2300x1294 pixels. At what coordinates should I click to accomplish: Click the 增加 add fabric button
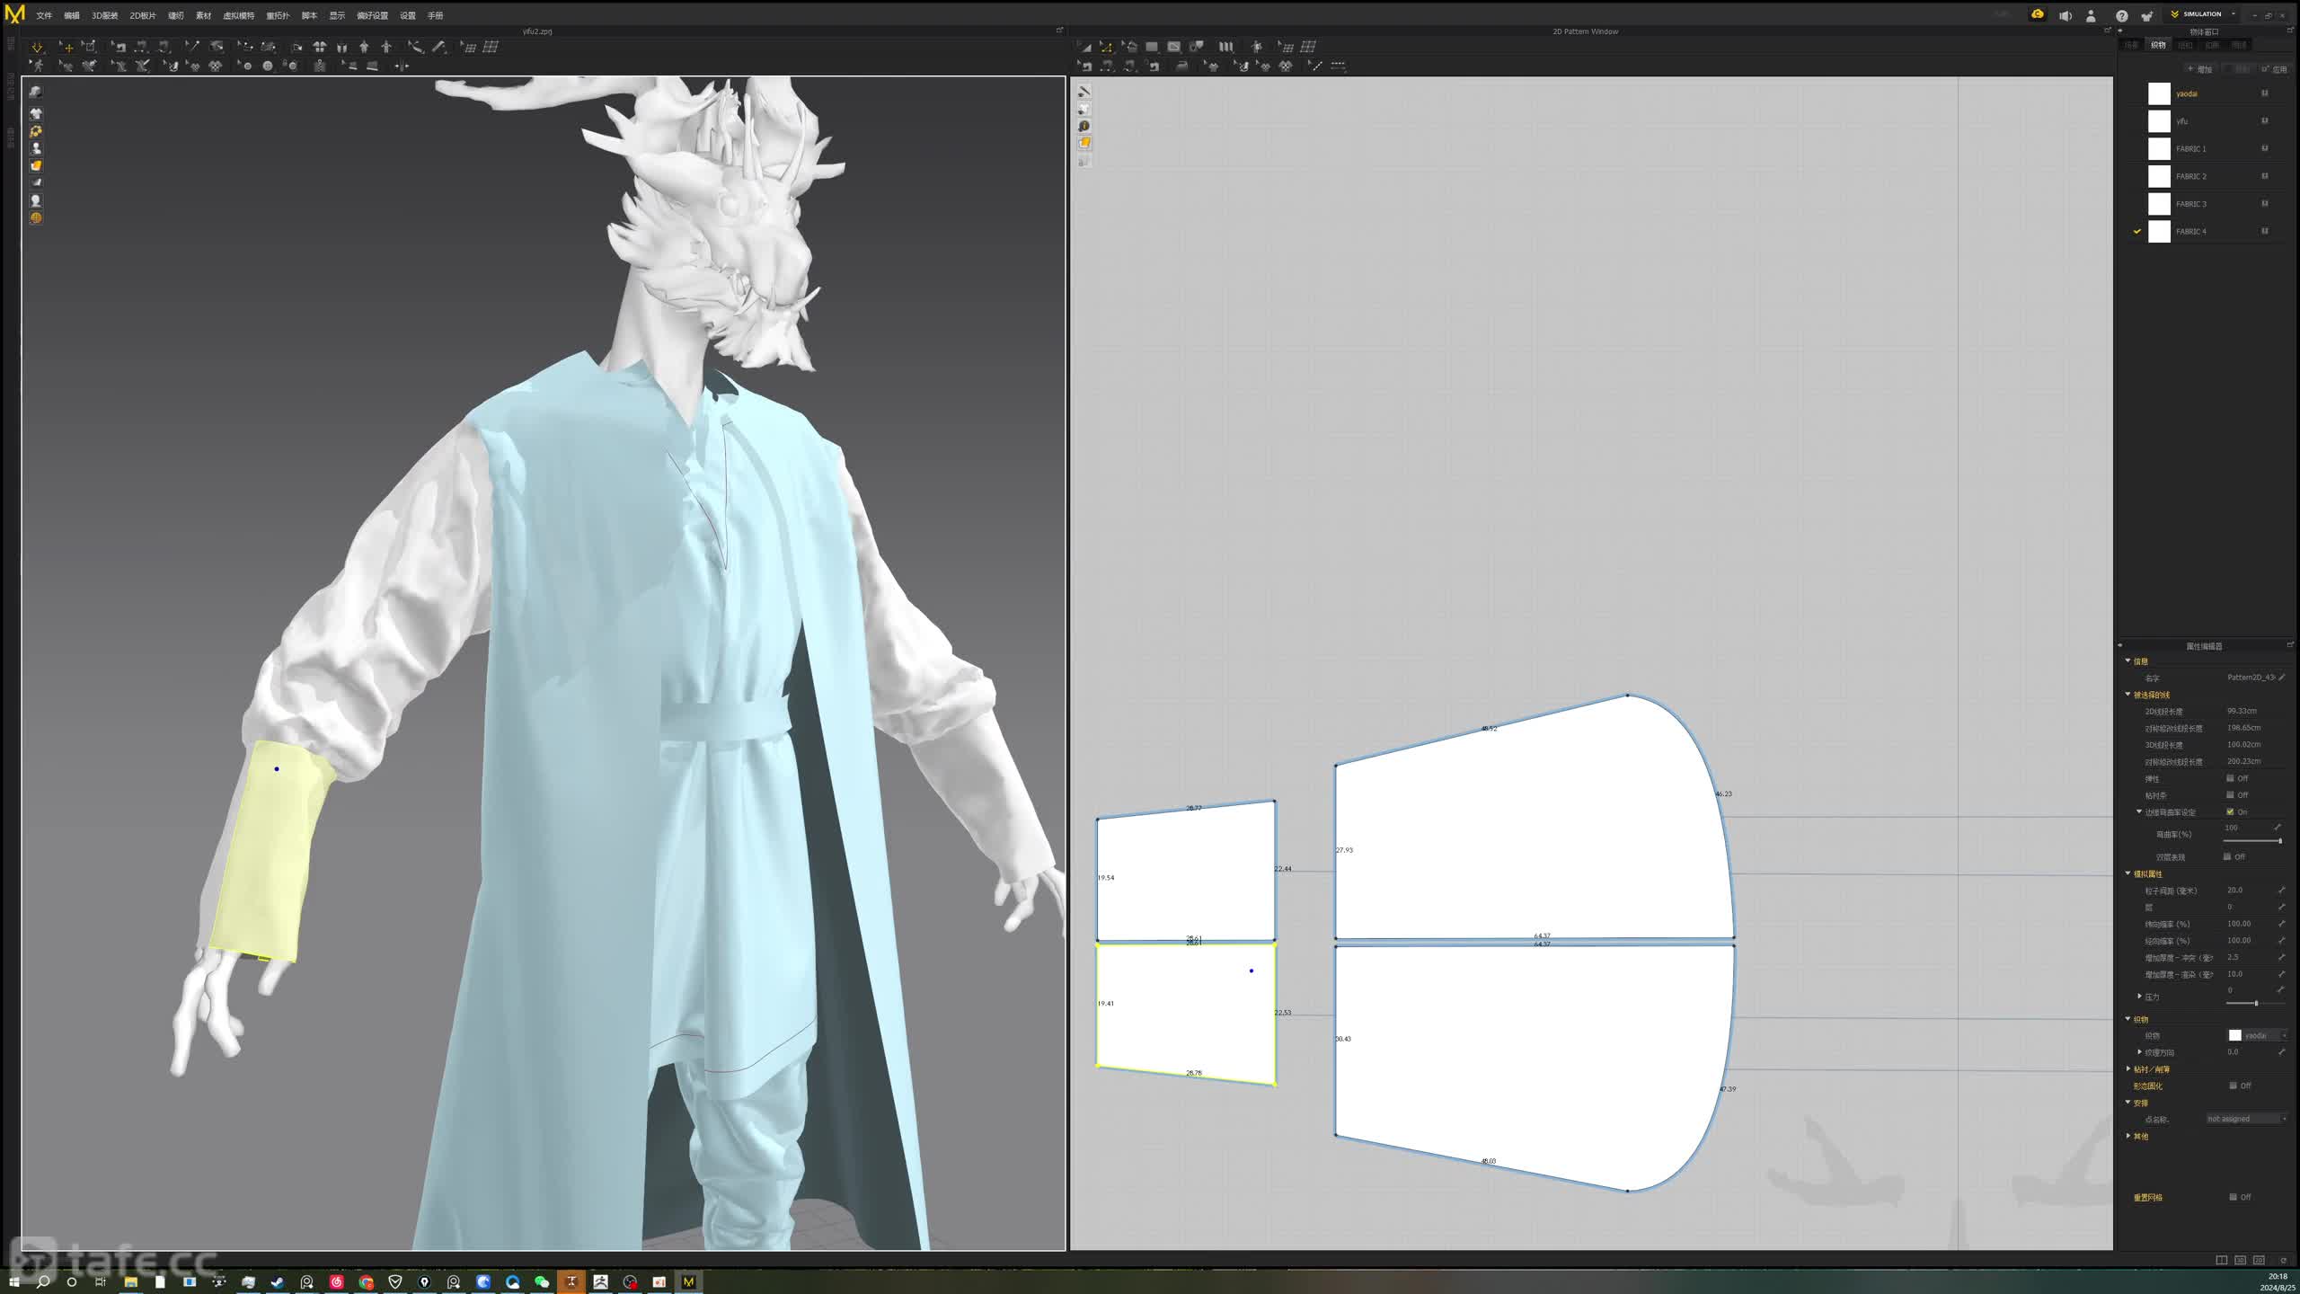[x=2199, y=69]
